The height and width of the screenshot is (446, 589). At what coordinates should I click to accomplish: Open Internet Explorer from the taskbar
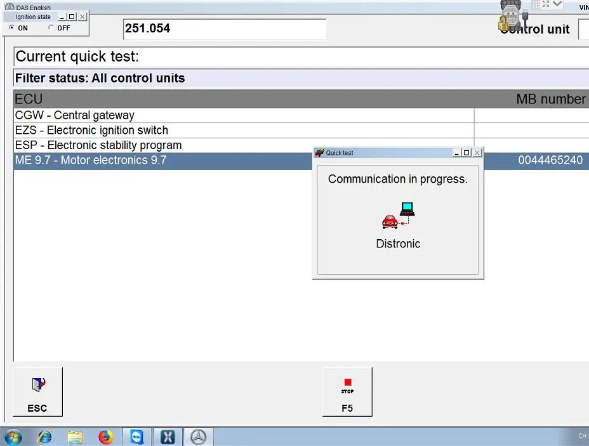(x=44, y=437)
